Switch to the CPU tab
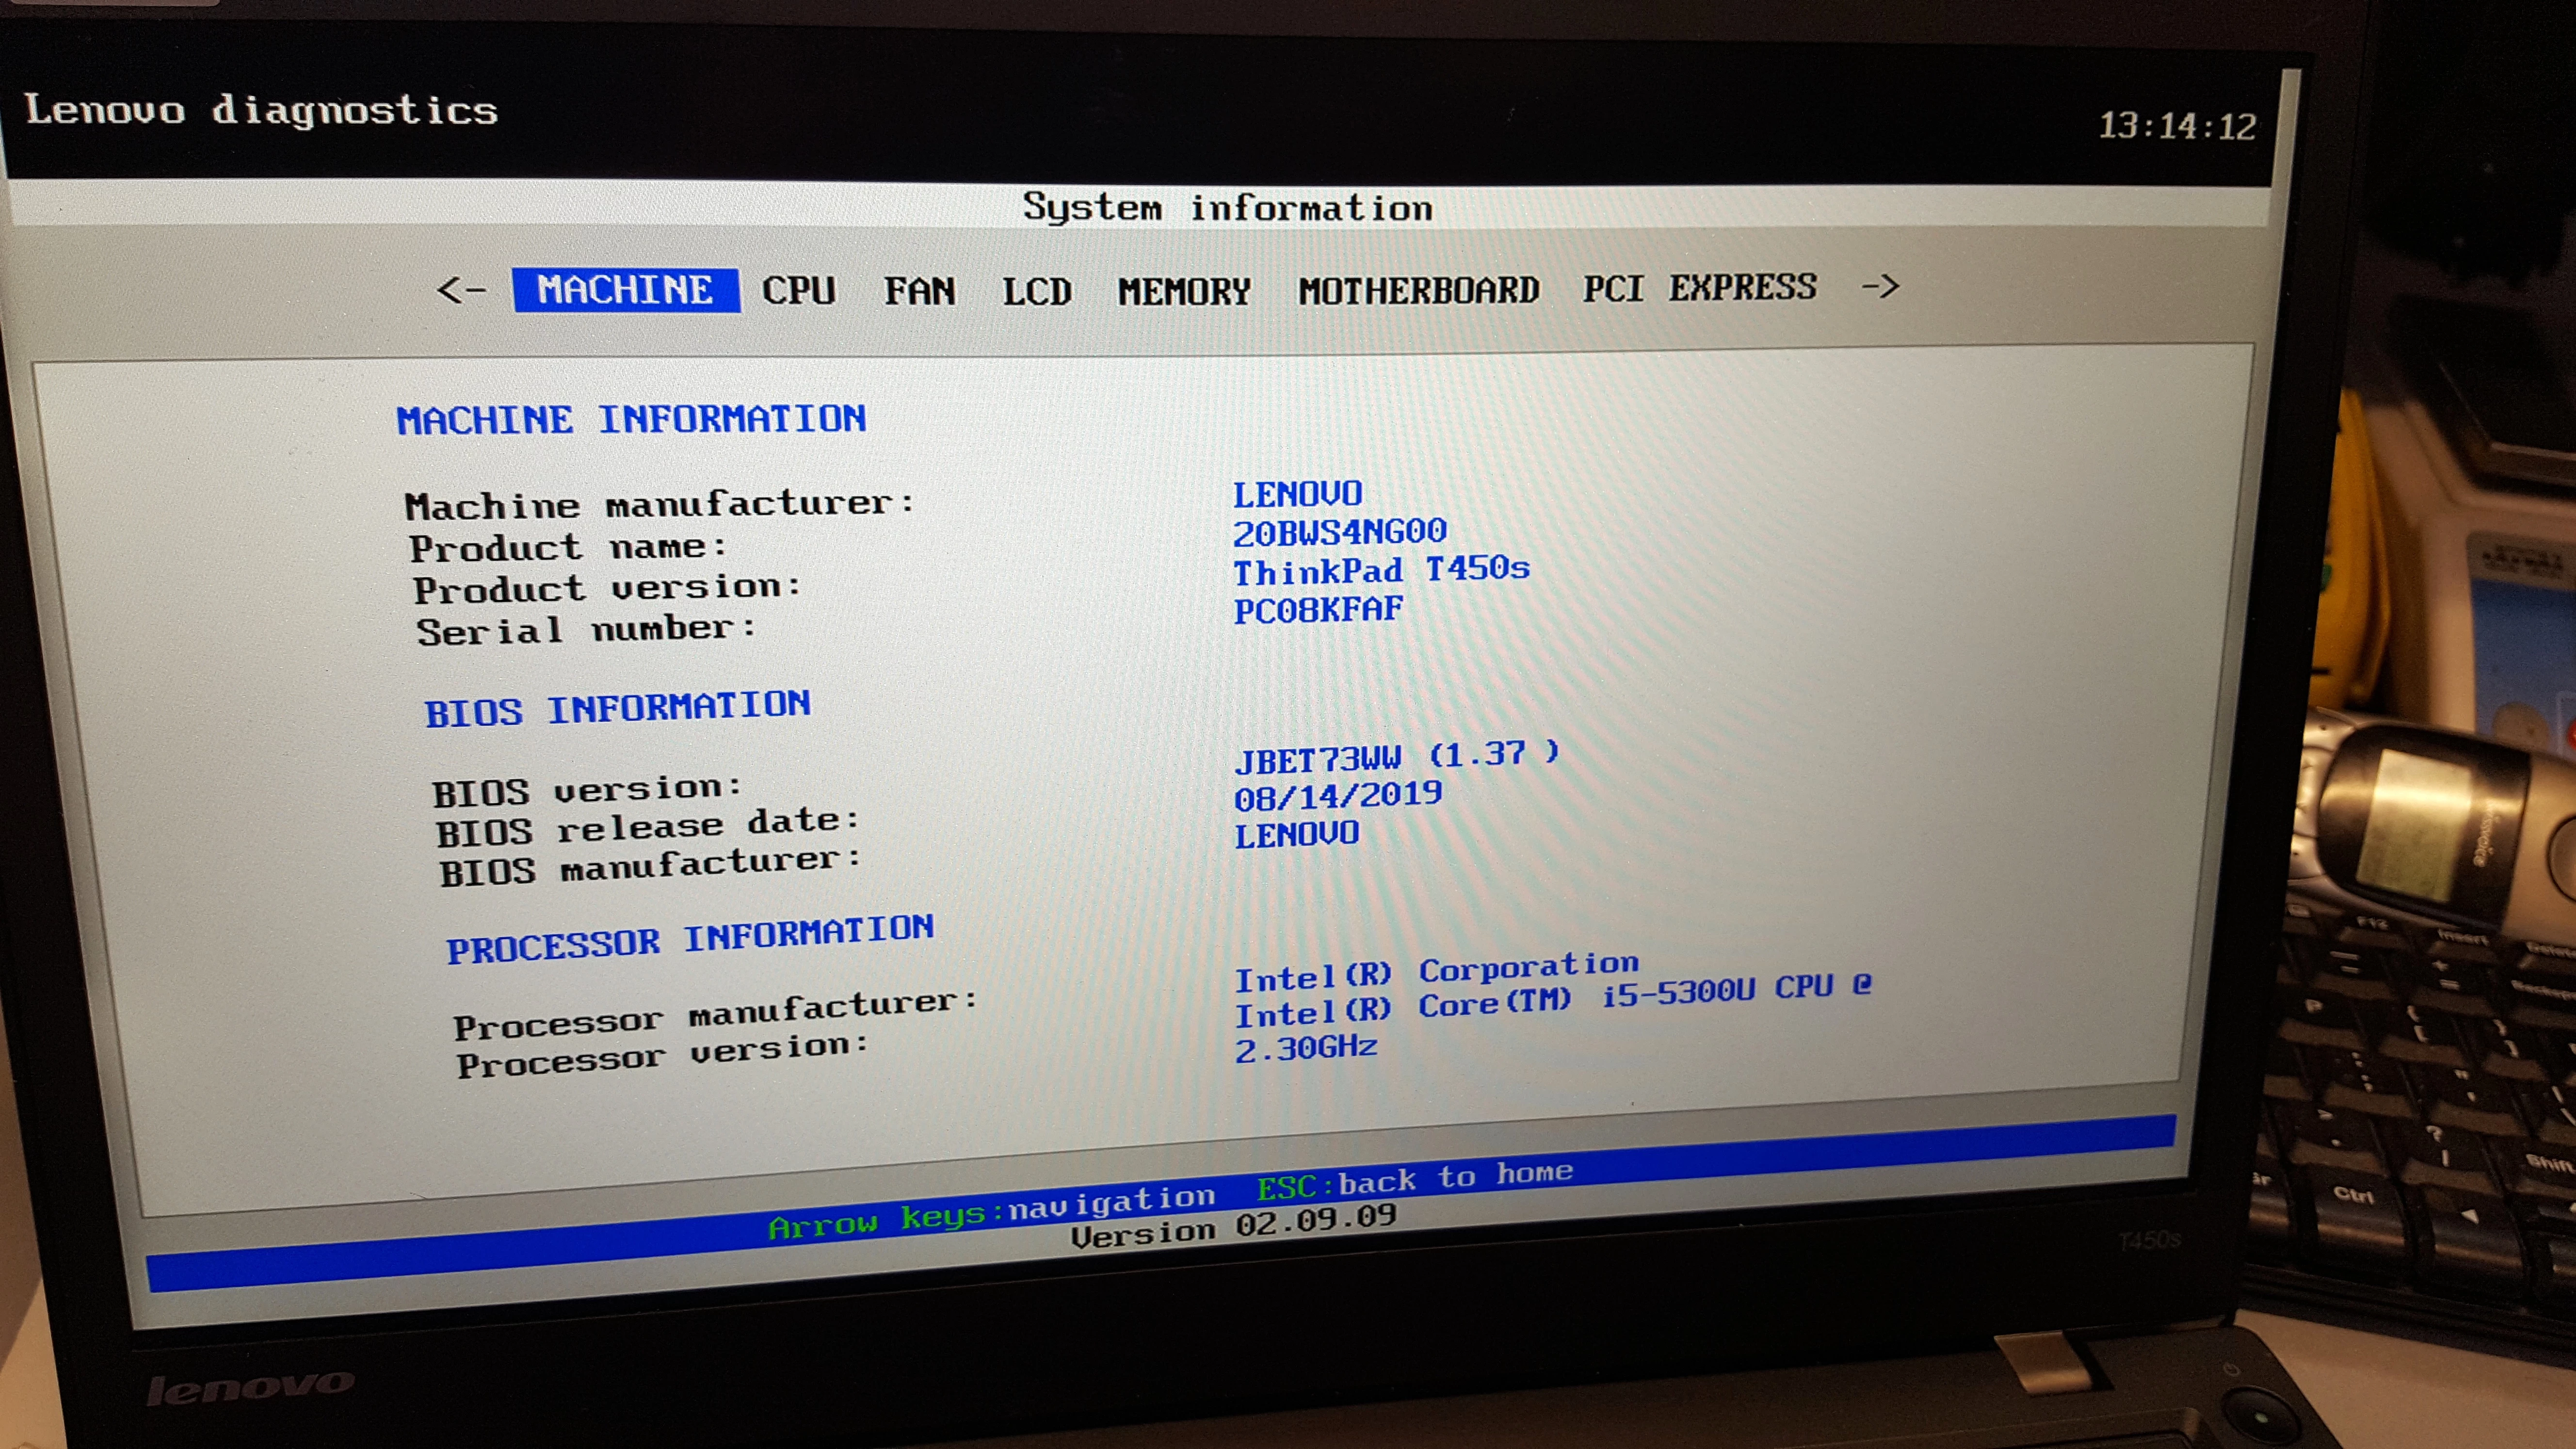The width and height of the screenshot is (2576, 1449). click(x=798, y=290)
